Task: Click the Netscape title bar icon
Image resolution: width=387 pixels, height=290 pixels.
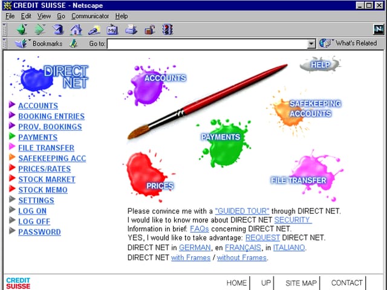Action: pos(8,5)
